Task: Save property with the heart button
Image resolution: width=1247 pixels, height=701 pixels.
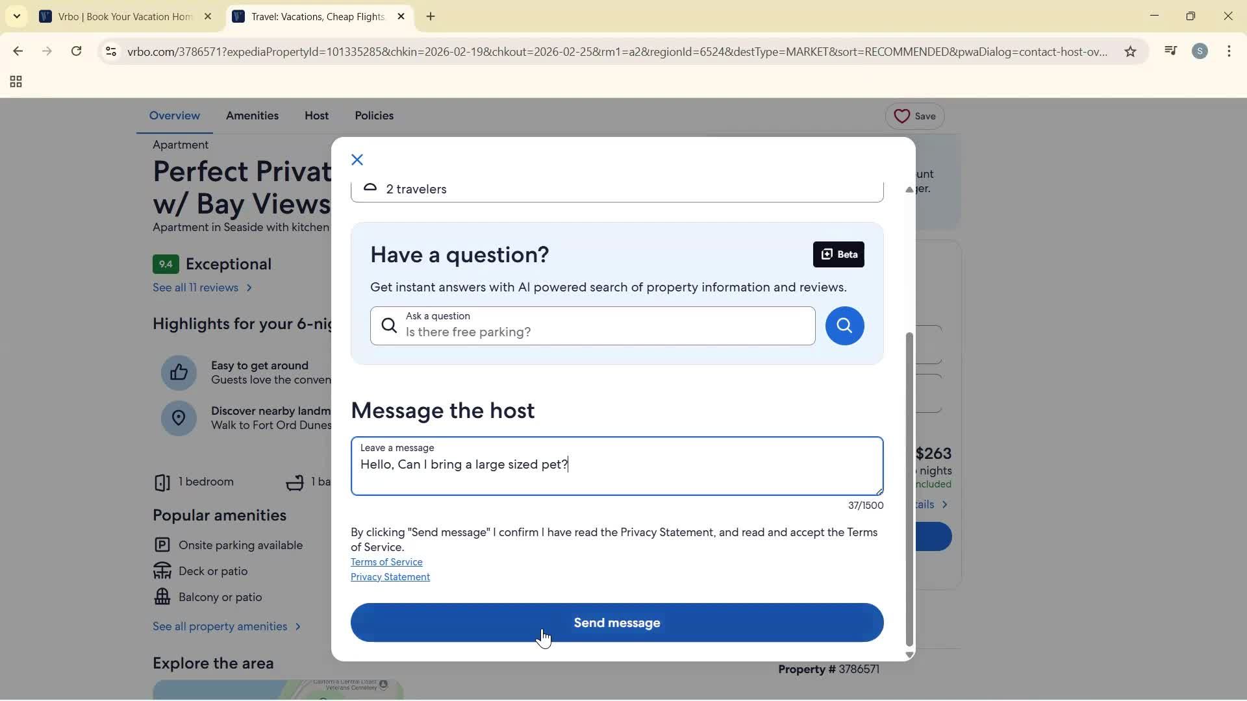Action: [x=914, y=116]
